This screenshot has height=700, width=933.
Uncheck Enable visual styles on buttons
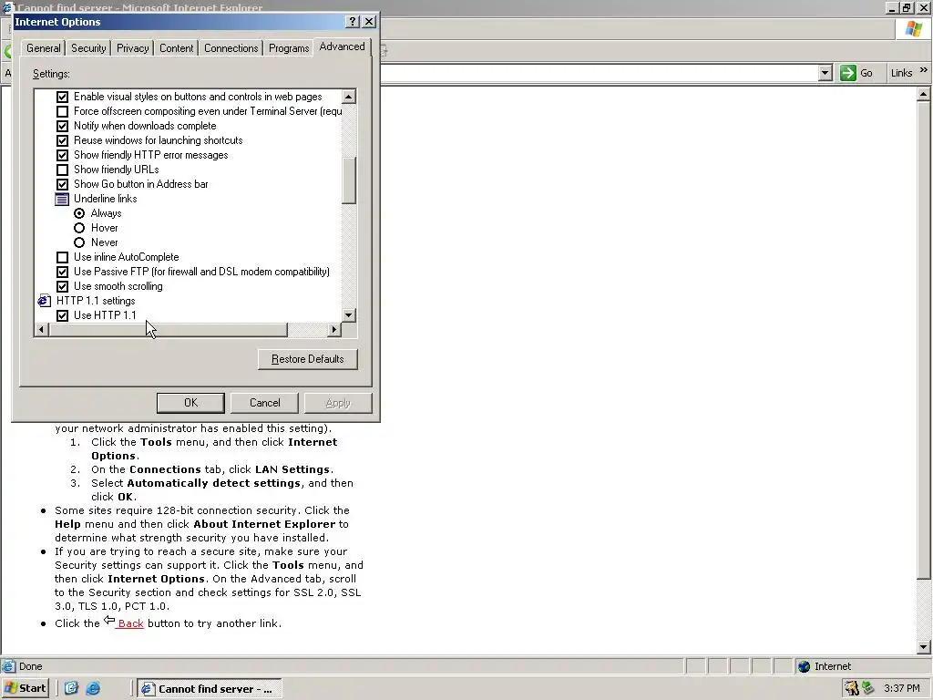pos(63,97)
